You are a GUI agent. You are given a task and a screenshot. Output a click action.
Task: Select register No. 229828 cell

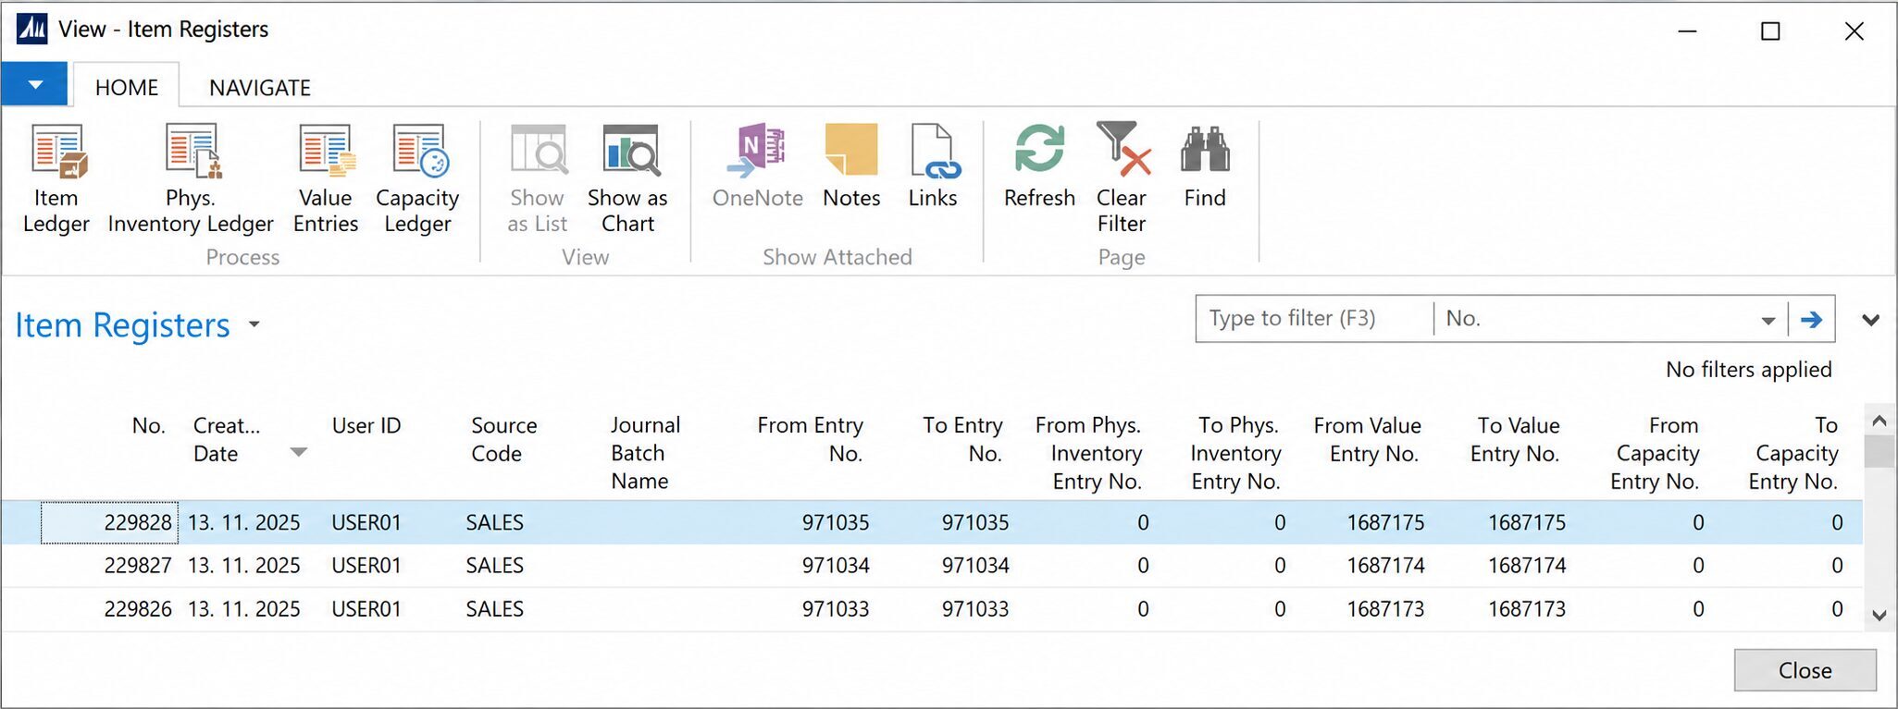click(x=110, y=522)
